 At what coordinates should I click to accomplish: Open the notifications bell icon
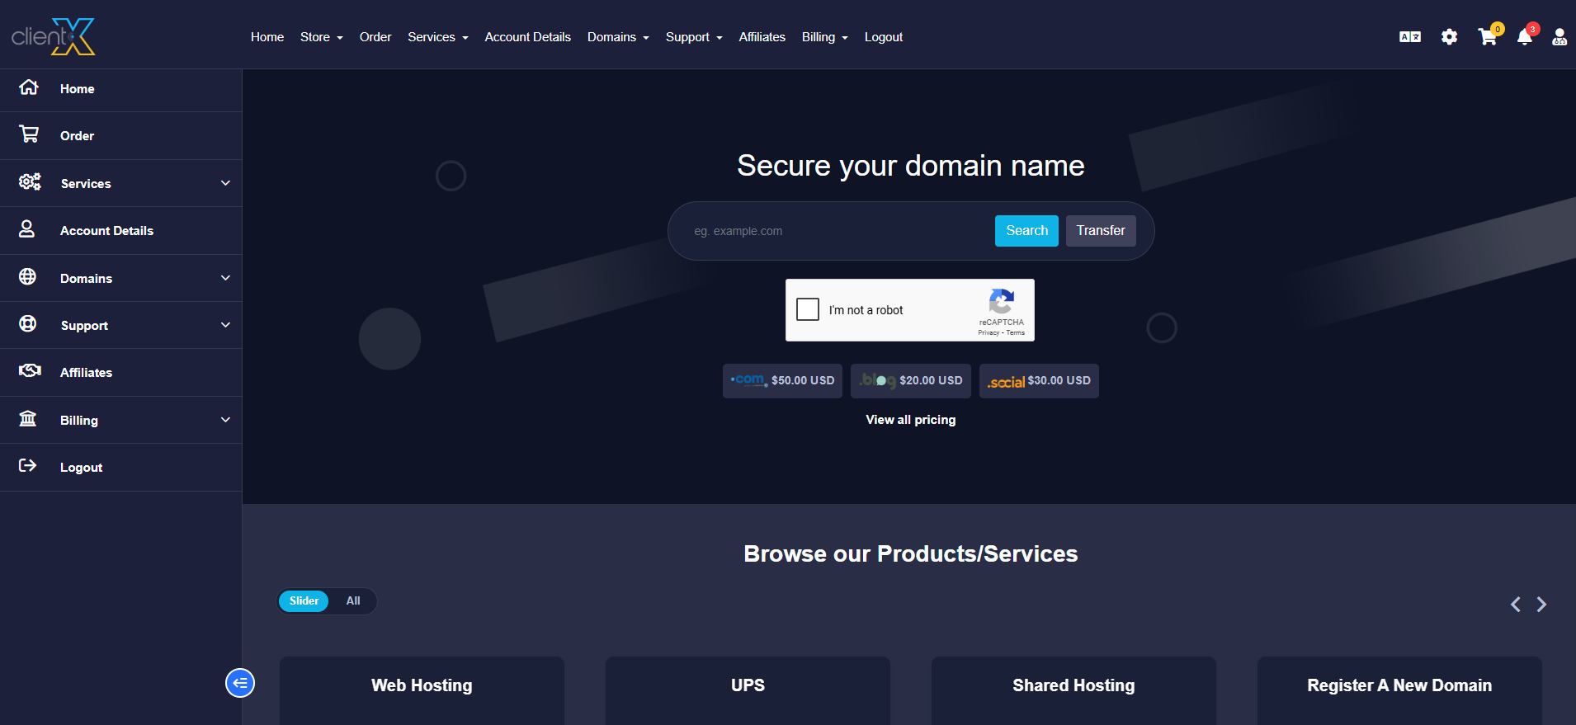point(1525,37)
